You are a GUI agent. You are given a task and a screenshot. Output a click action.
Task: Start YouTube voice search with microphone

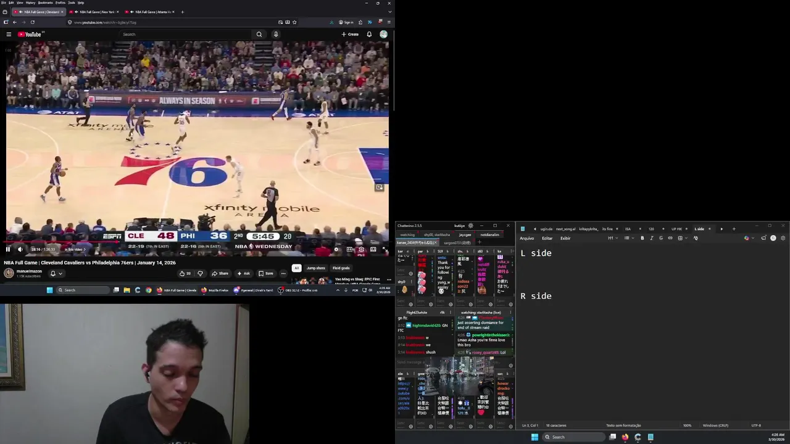click(276, 35)
